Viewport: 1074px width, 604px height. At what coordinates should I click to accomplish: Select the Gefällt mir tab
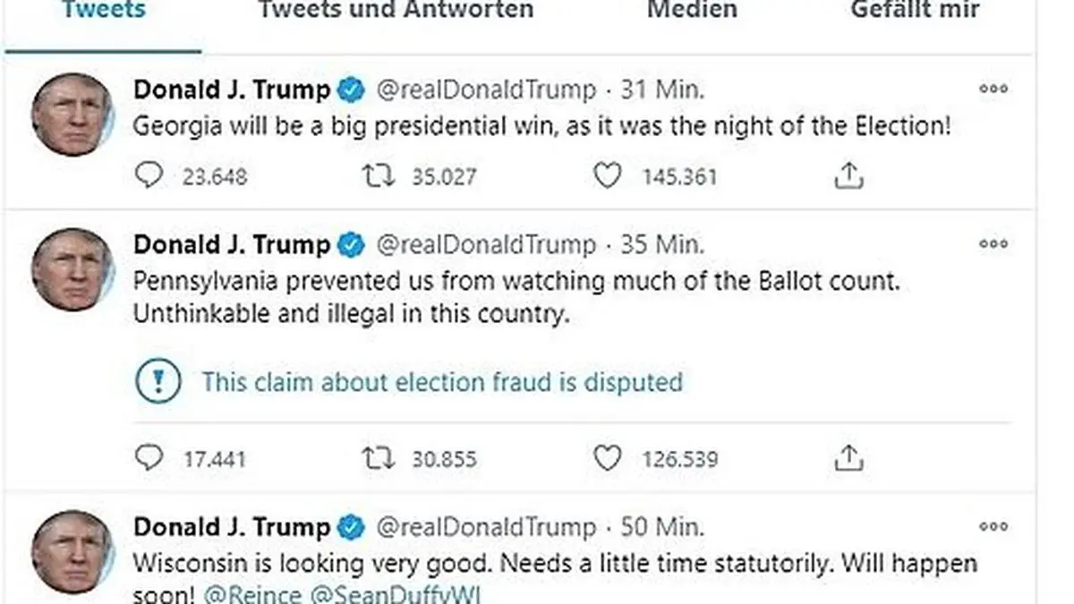(915, 11)
